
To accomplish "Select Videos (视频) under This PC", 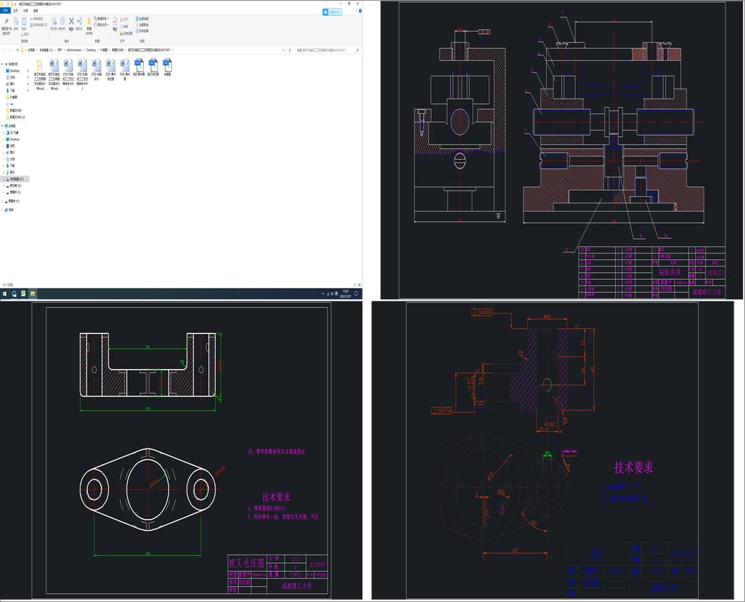I will [11, 146].
